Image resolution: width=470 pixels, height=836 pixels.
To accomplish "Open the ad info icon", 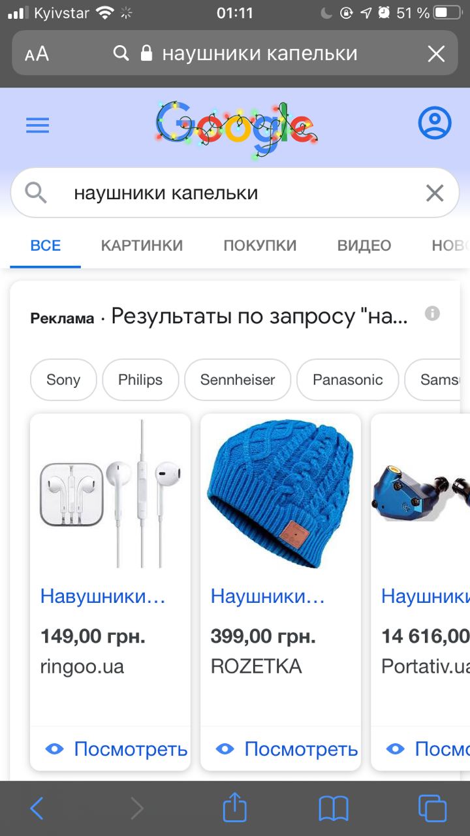I will (x=432, y=313).
